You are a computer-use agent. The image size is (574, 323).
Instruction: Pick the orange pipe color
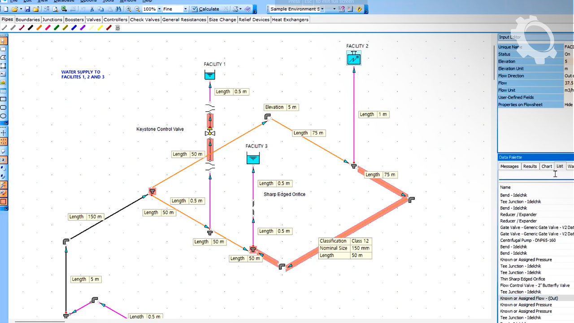point(39,28)
